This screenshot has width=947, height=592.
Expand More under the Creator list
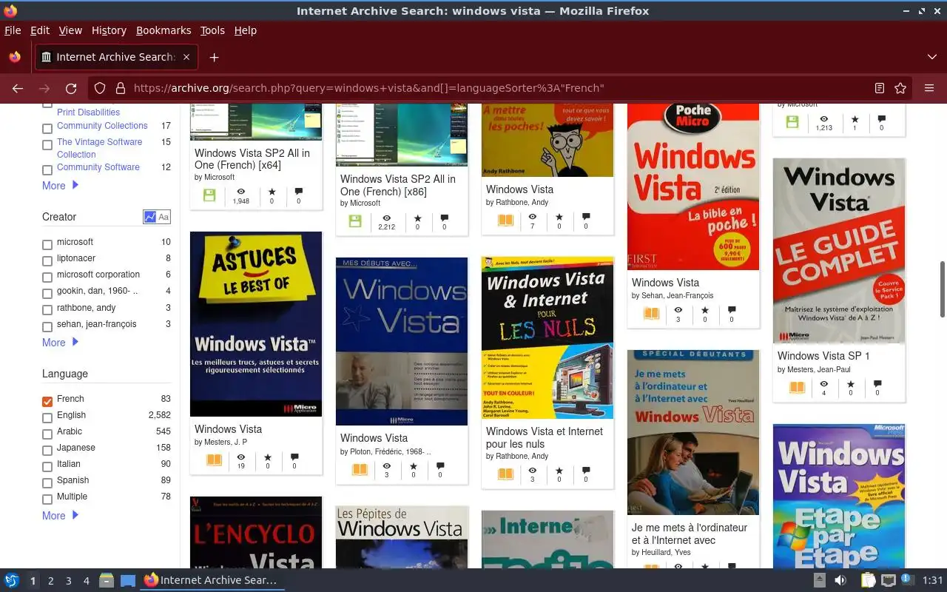pos(60,343)
